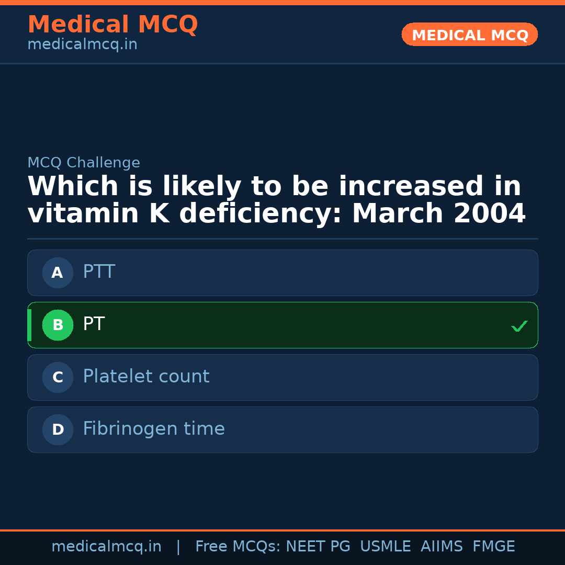Screen dimensions: 565x565
Task: Click USMLE in the footer
Action: pyautogui.click(x=385, y=547)
